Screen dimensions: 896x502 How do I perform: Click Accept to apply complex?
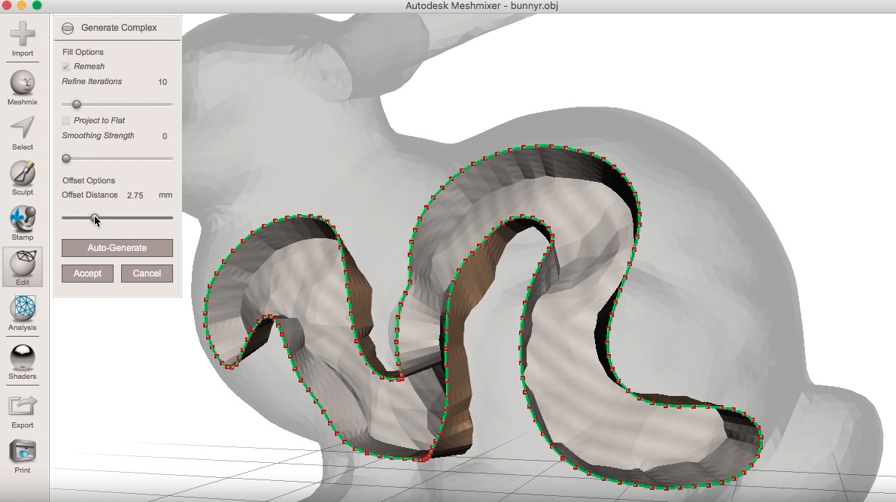[x=87, y=274]
